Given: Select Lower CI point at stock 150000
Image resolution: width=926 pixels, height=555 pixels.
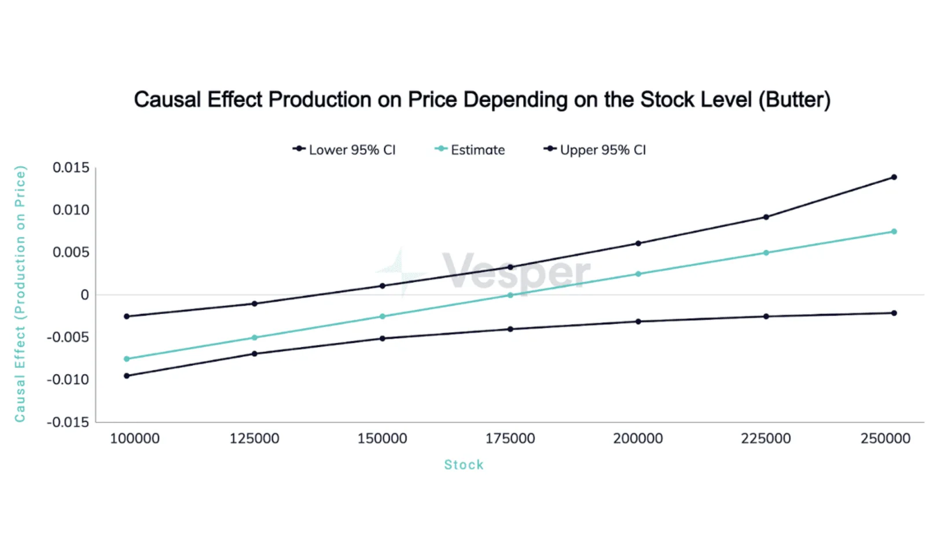Looking at the screenshot, I should 383,339.
